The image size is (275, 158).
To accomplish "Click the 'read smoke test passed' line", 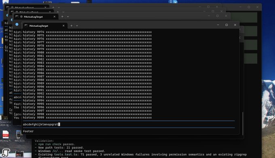I will 70,151.
